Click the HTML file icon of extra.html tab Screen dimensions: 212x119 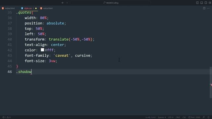click(x=41, y=8)
